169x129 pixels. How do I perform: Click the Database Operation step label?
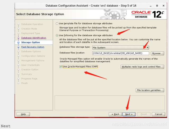click(x=32, y=24)
